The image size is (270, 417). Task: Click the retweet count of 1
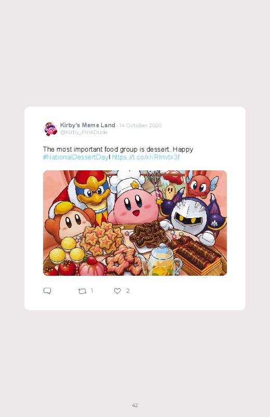click(x=92, y=291)
